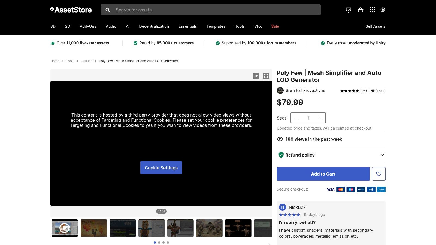Open the Add-Ons navigation menu
The image size is (436, 245).
[88, 26]
